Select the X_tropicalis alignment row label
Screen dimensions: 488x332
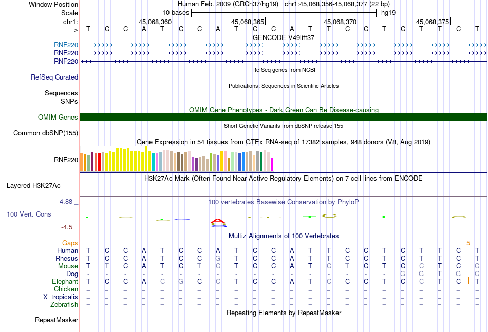[x=61, y=297]
